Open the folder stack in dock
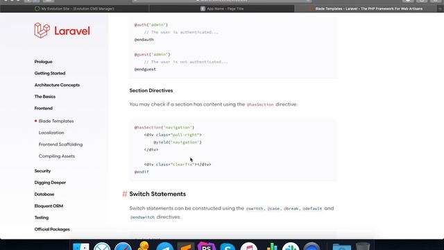Screen dimensions: 444x250 pos(342,247)
